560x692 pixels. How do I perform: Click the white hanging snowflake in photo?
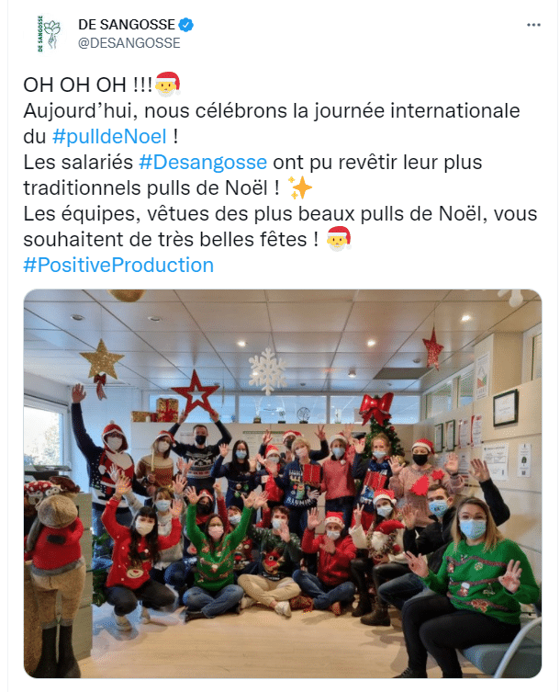[268, 370]
